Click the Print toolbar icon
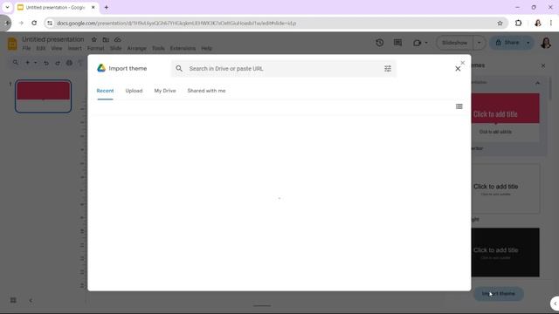 coord(69,63)
